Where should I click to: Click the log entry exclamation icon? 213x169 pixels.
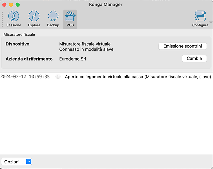[x=58, y=77]
